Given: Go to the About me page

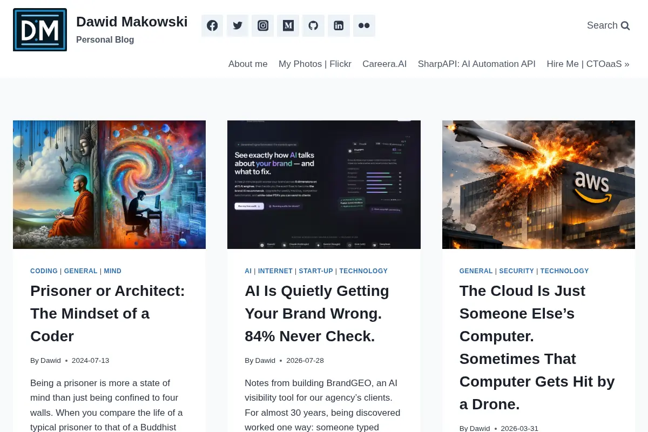Looking at the screenshot, I should pos(248,64).
